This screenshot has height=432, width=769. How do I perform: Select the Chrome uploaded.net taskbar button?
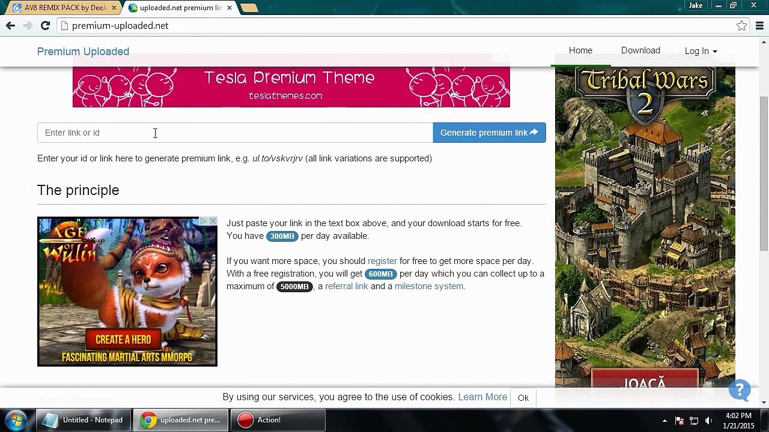[x=181, y=420]
